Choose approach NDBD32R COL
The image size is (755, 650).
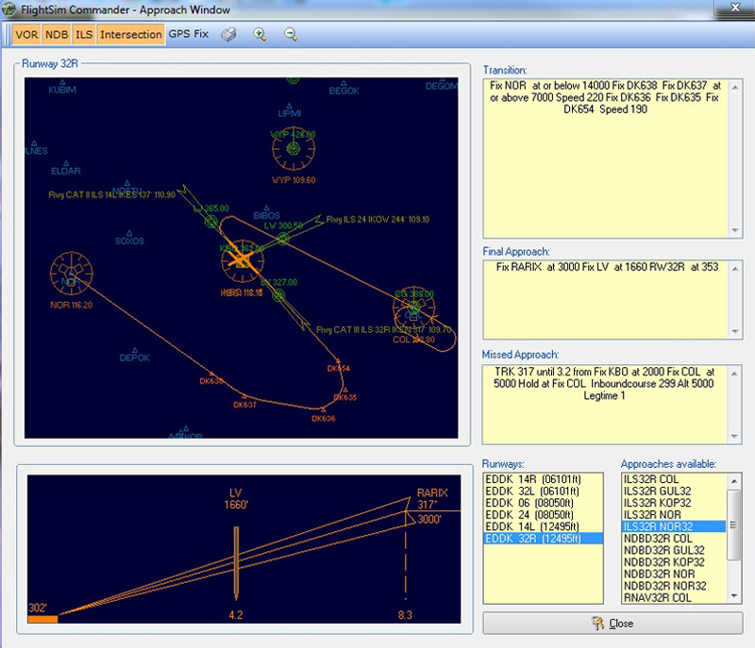pos(674,539)
